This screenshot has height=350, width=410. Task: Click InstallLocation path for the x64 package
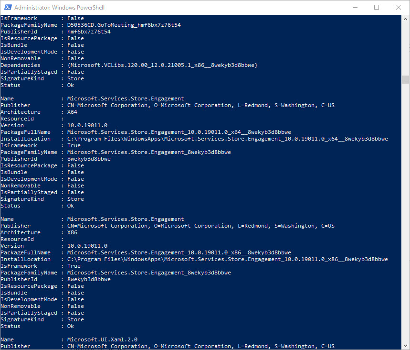pyautogui.click(x=228, y=139)
